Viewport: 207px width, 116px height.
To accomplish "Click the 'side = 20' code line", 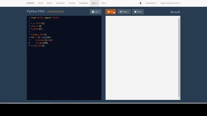I will pyautogui.click(x=36, y=26).
